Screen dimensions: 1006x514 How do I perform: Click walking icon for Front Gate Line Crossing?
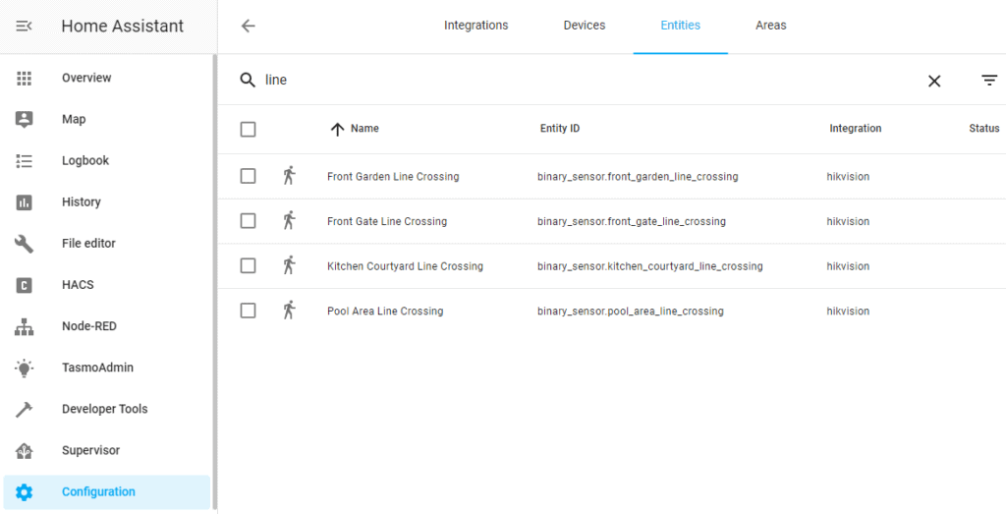point(290,221)
